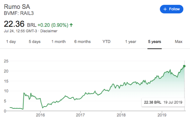The height and width of the screenshot is (121, 190).
Task: Open the 6 months chart view
Action: (x=82, y=42)
